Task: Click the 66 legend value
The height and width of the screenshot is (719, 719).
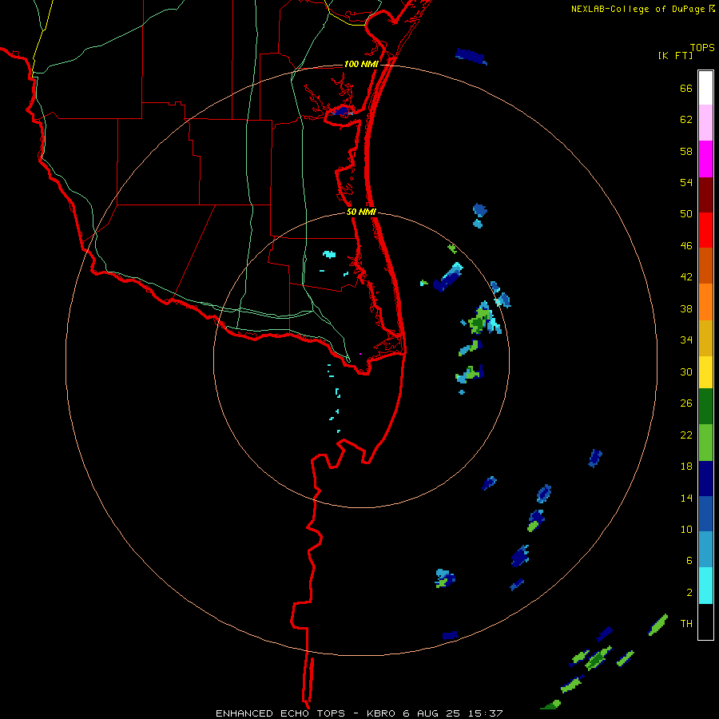Action: click(686, 88)
